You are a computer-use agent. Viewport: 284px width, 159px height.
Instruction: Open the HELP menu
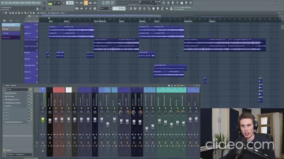(x=39, y=3)
